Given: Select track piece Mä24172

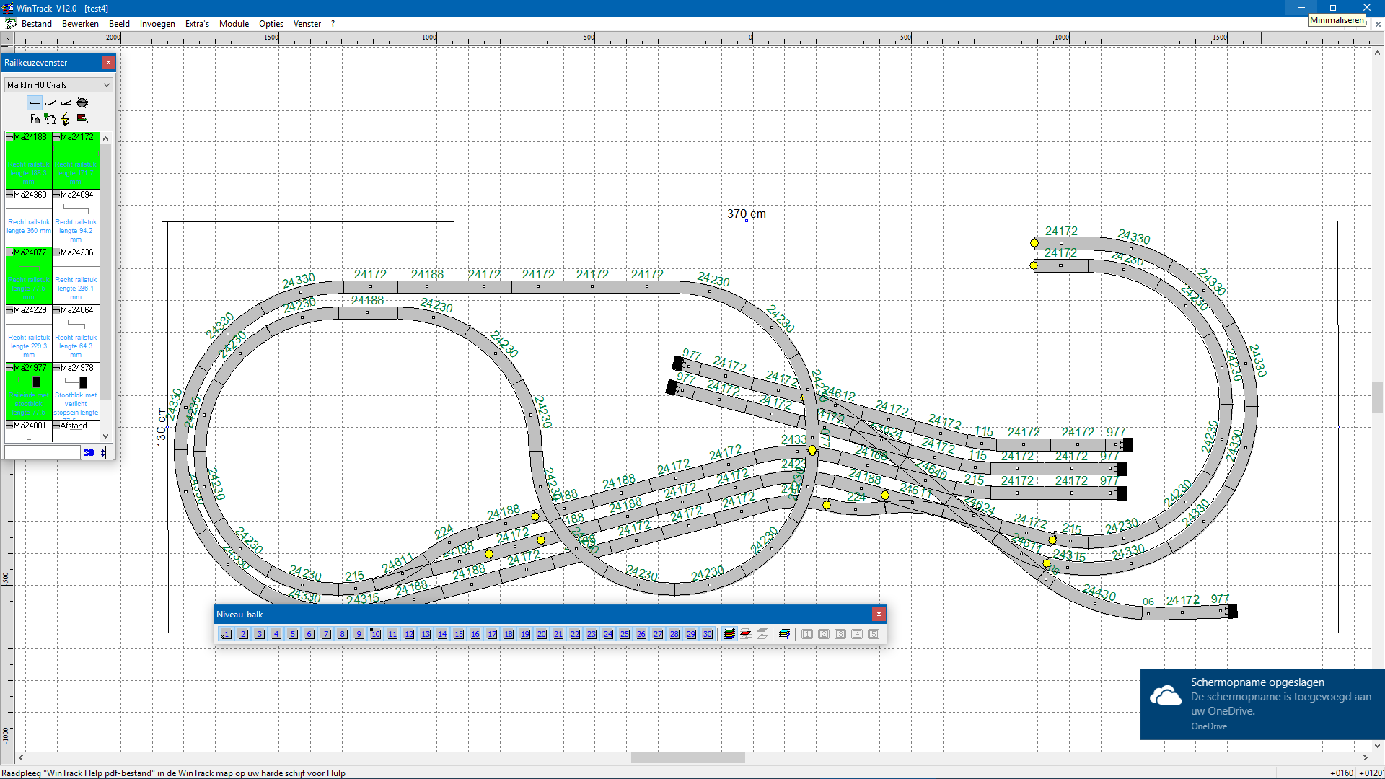Looking at the screenshot, I should pos(76,160).
